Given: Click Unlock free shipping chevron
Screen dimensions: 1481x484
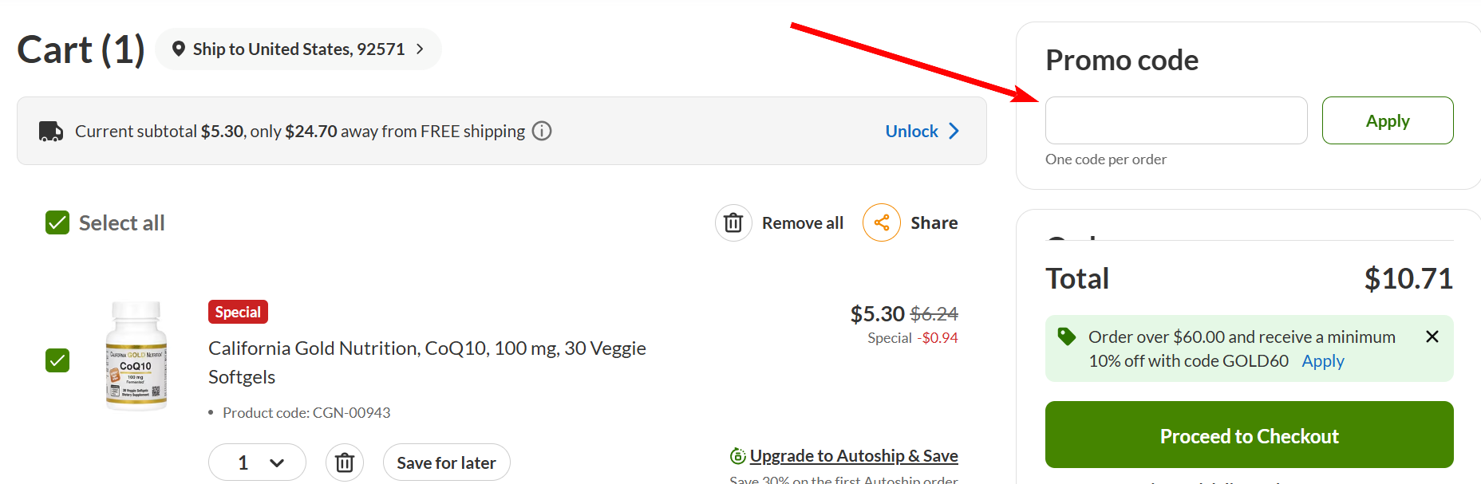Looking at the screenshot, I should (x=954, y=131).
